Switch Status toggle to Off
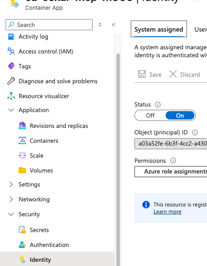 [150, 115]
